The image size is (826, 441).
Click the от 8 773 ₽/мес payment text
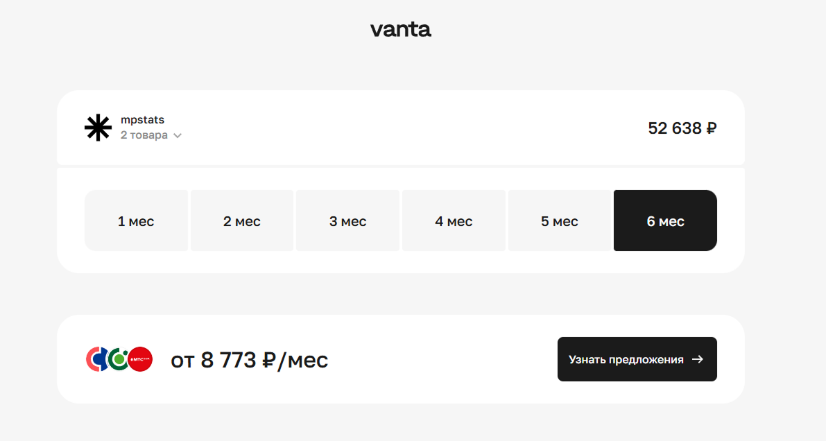pyautogui.click(x=249, y=361)
